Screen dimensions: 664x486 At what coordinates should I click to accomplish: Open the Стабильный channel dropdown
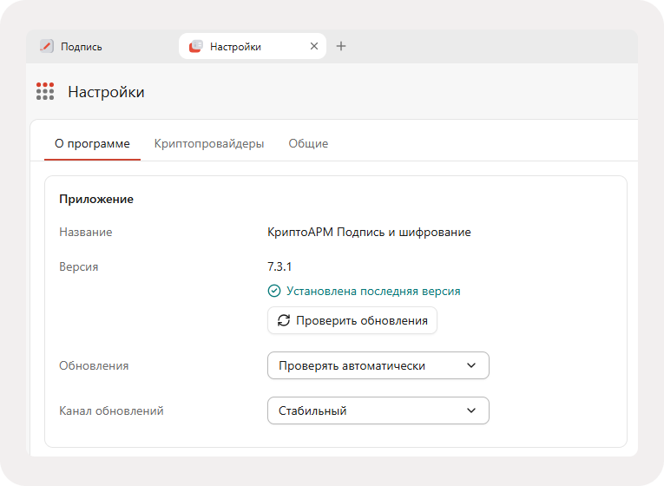point(378,410)
